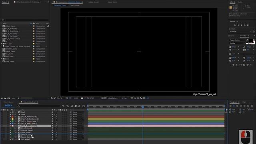Step back one frame in Preview panel
The width and height of the screenshot is (256, 144).
pos(238,25)
